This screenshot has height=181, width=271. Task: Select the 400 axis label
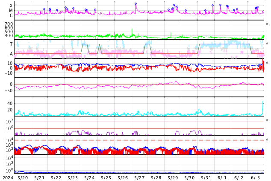tap(9, 35)
